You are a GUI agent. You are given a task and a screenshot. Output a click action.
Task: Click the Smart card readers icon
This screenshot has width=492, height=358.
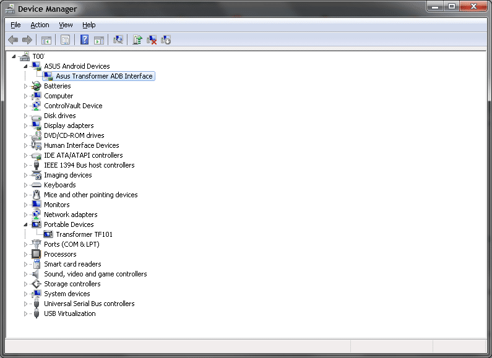[x=37, y=264]
